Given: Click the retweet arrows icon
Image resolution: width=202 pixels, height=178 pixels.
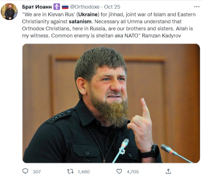Looking at the screenshot, I should tap(70, 171).
